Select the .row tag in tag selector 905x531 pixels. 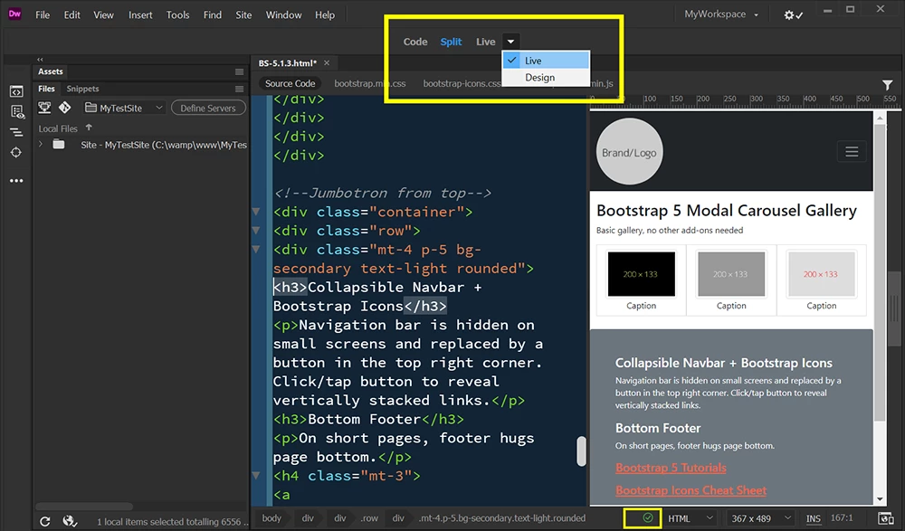(369, 518)
